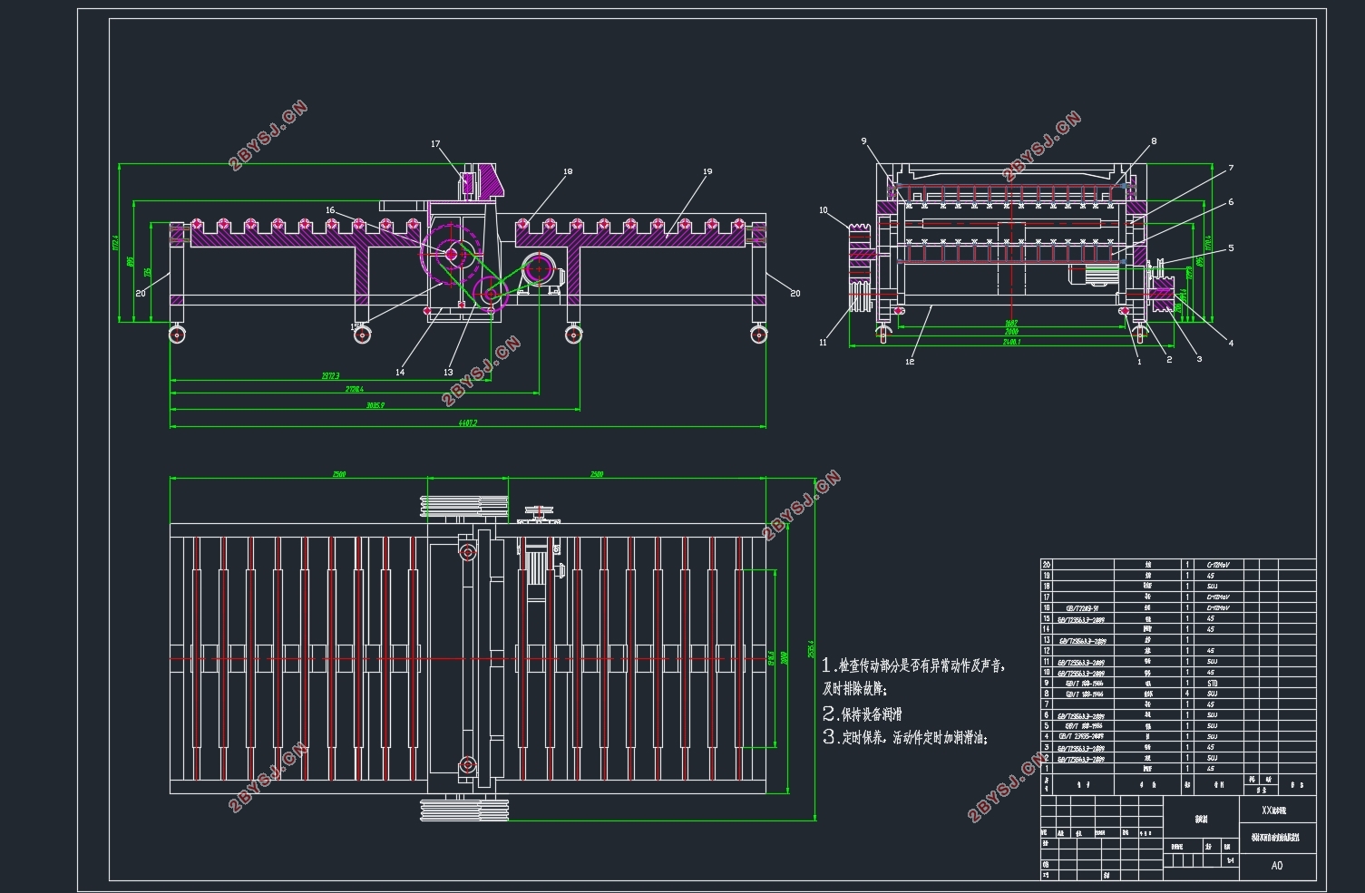Click callout number 2 below the side view
Image resolution: width=1365 pixels, height=893 pixels.
(x=1169, y=360)
